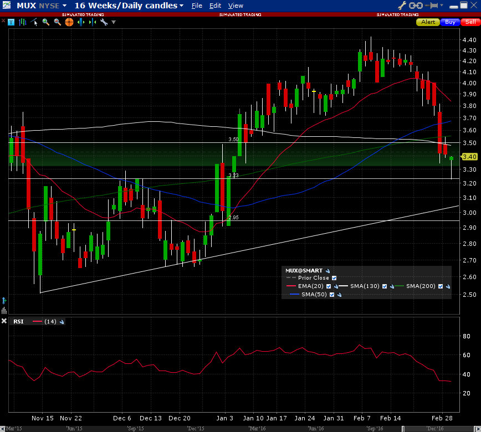Activate the orange crosshair tool
481x432 pixels.
pos(69,22)
